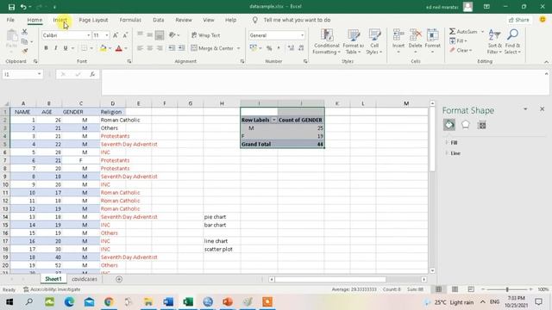Toggle Wrap Text
The height and width of the screenshot is (310, 552).
[206, 35]
